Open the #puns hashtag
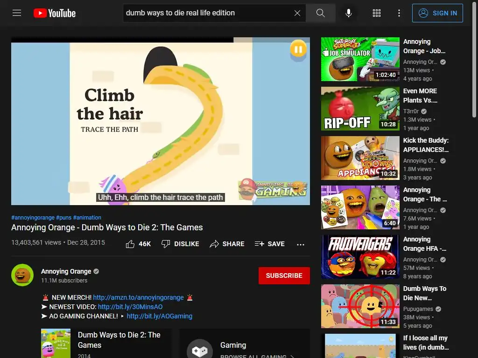The image size is (478, 358). point(63,218)
